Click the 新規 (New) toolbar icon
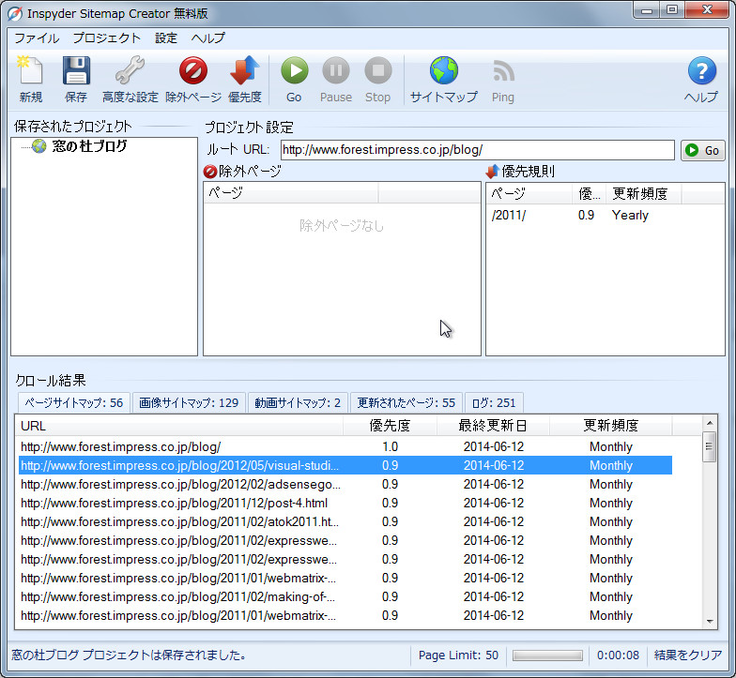The width and height of the screenshot is (736, 678). pyautogui.click(x=30, y=71)
